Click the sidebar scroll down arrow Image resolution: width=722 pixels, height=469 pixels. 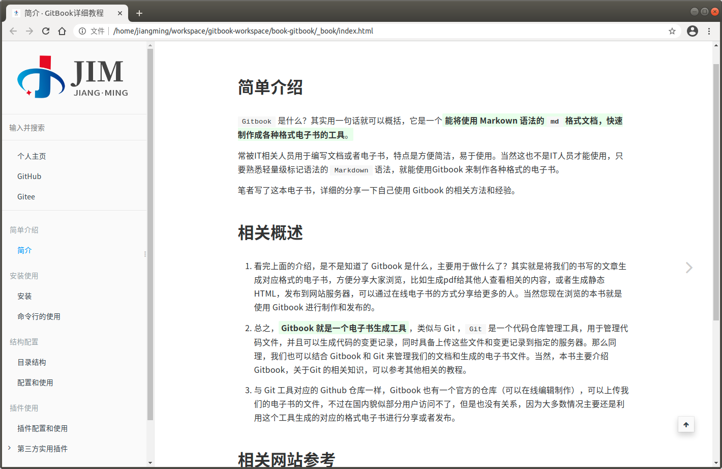[x=150, y=463]
